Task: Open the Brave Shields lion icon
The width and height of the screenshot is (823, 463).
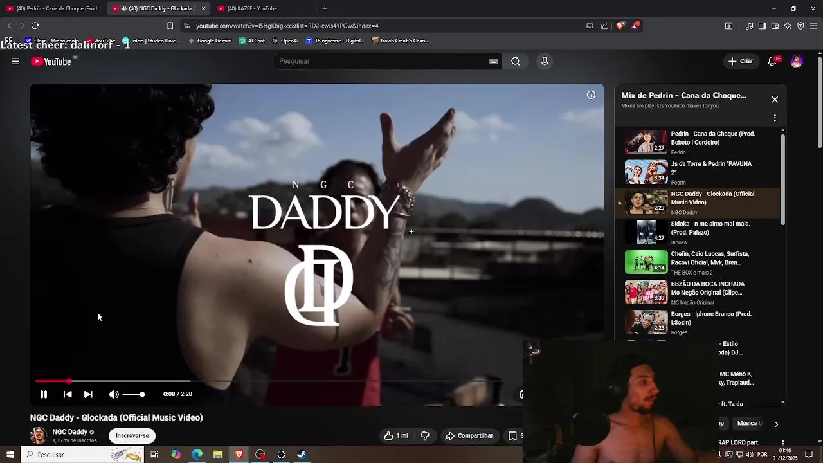Action: click(620, 26)
